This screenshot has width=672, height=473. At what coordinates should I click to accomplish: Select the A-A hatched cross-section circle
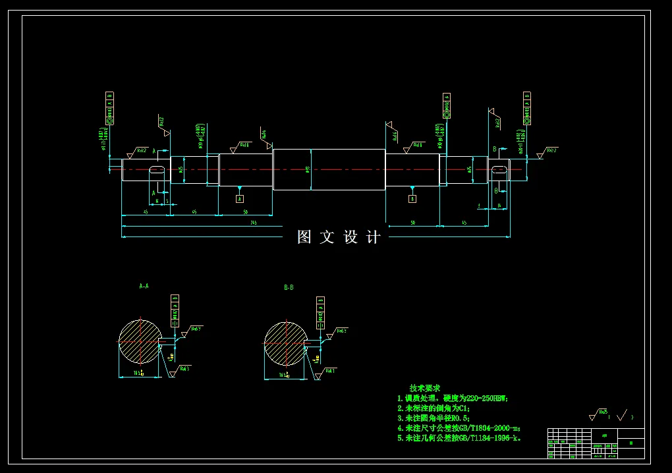(x=140, y=341)
